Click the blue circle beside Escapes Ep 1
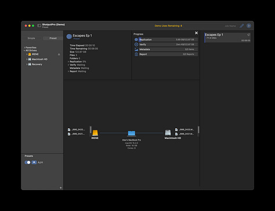This screenshot has width=275, height=211. coord(69,37)
